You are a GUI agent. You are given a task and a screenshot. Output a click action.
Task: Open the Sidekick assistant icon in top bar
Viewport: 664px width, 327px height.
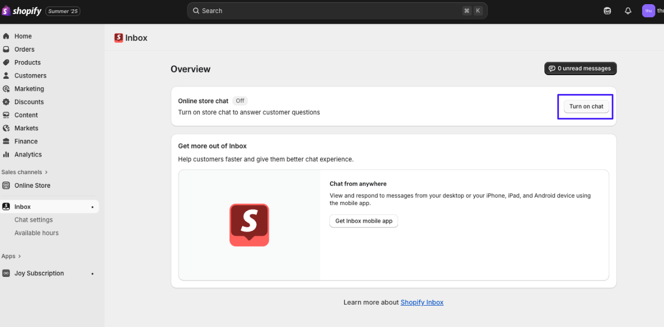607,11
